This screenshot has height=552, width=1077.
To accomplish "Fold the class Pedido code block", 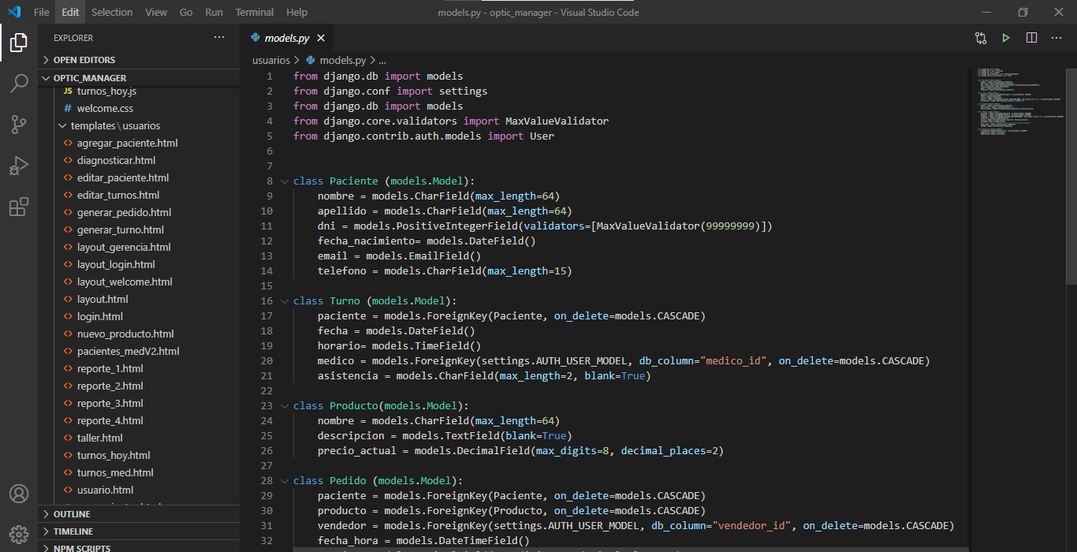I will [285, 481].
